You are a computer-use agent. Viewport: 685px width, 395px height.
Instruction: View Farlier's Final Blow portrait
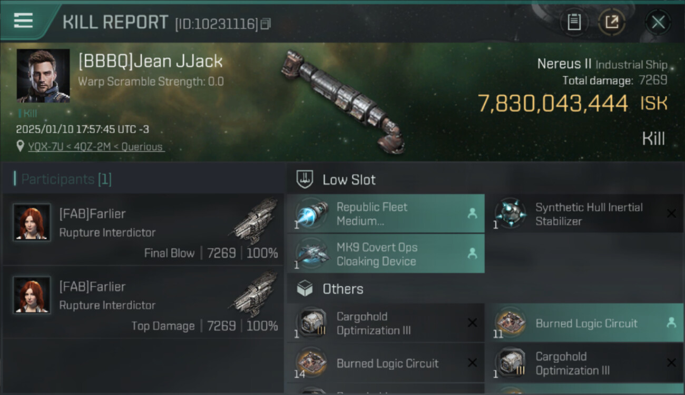(32, 222)
